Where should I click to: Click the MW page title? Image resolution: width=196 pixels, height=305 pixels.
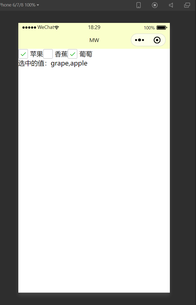tap(94, 40)
